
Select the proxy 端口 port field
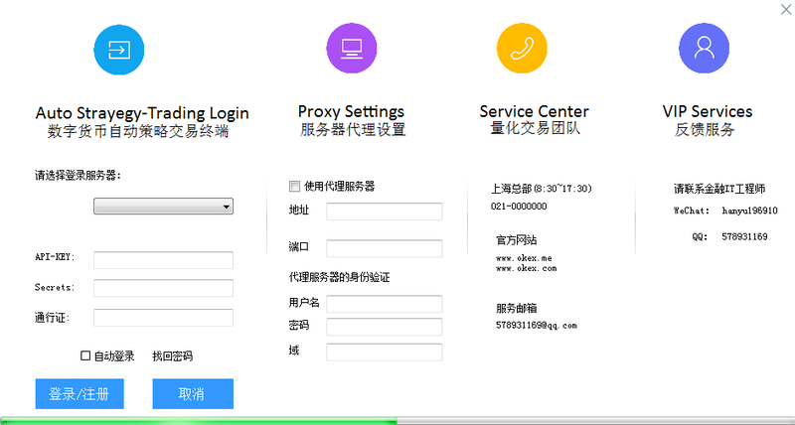coord(385,248)
